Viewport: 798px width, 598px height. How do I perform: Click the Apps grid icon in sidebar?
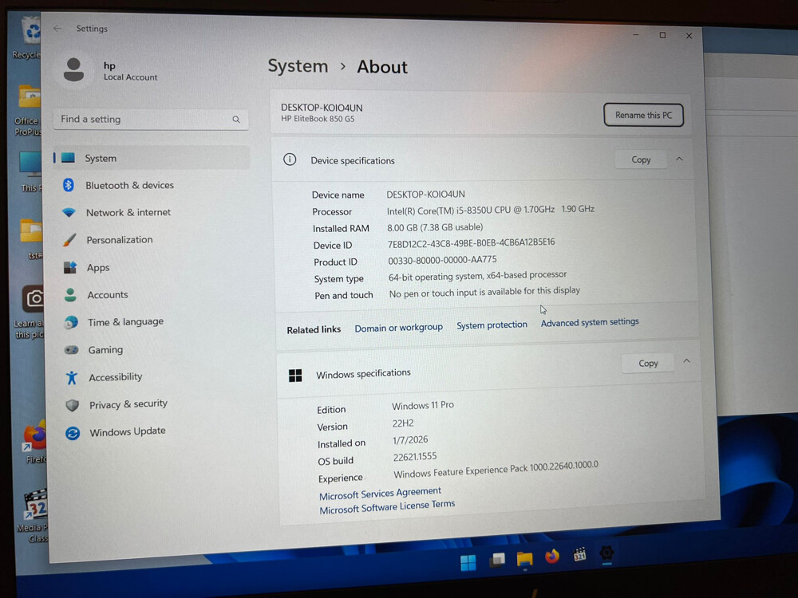[69, 267]
